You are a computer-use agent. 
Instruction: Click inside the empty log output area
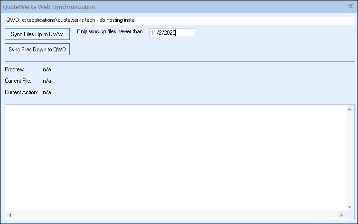tap(176, 157)
